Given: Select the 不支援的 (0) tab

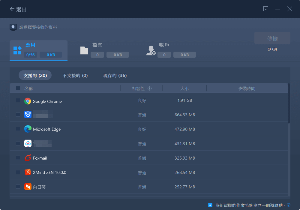Looking at the screenshot, I should tap(75, 76).
